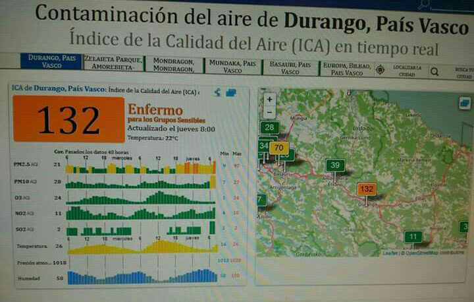The image size is (474, 302).
Task: Click the blue window icon beside share
Action: pyautogui.click(x=230, y=93)
